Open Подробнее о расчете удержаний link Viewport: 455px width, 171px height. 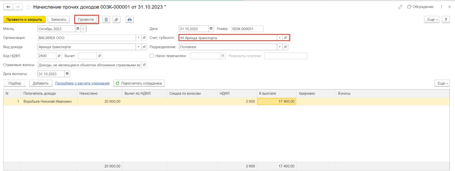tap(82, 83)
